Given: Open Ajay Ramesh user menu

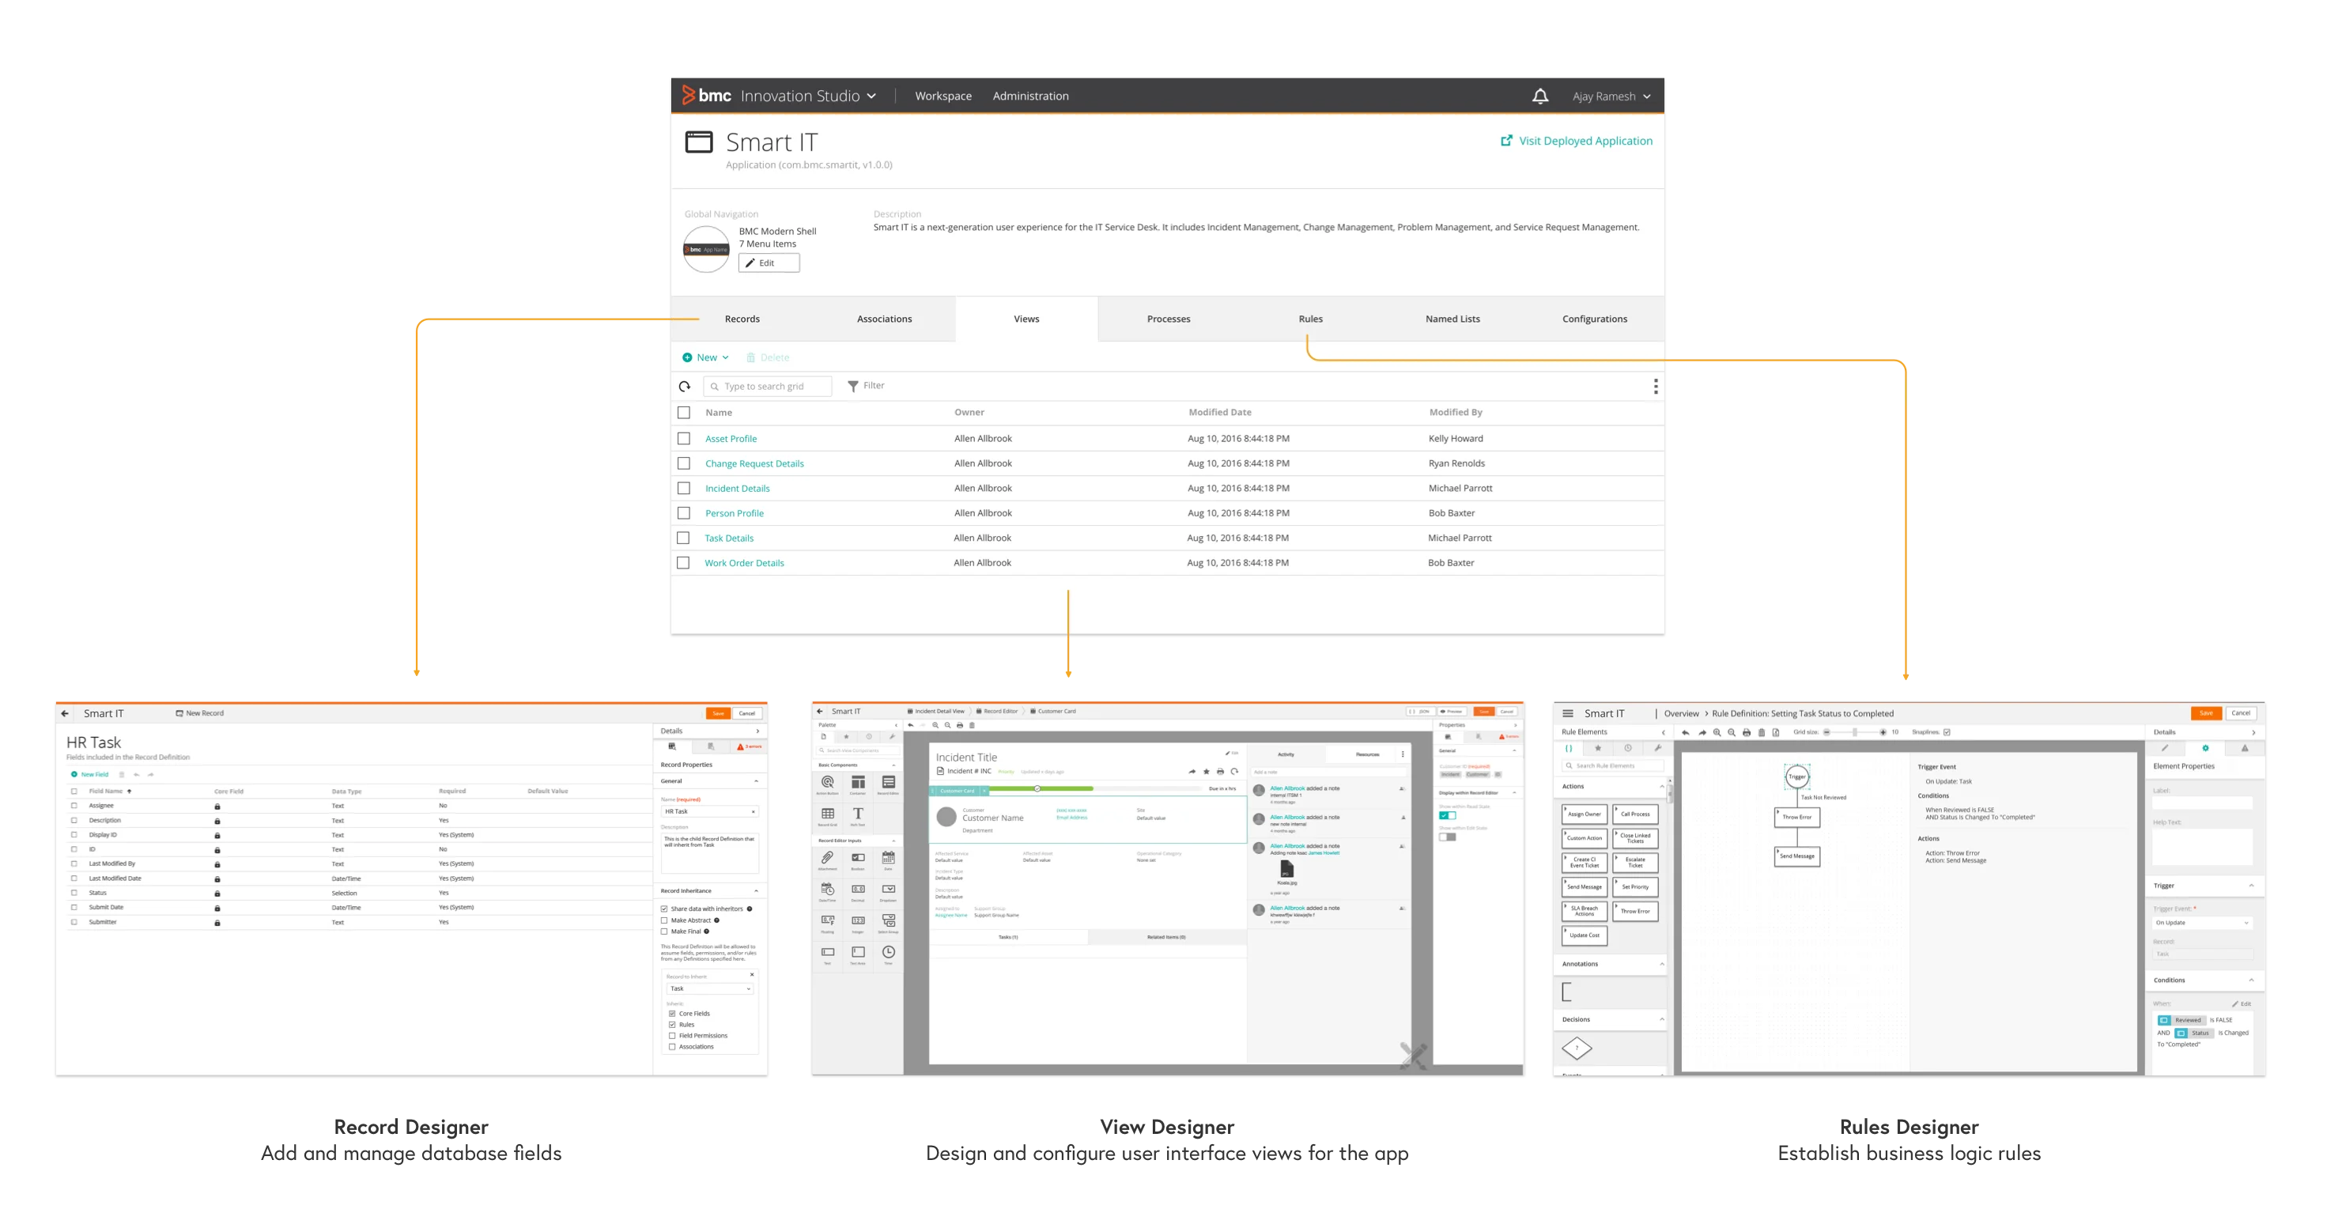Looking at the screenshot, I should tap(1611, 96).
